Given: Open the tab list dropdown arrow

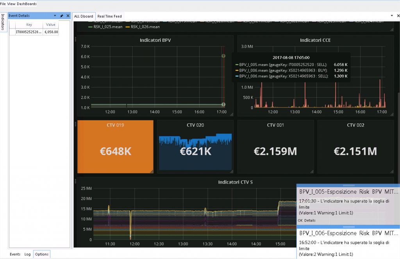Looking at the screenshot, I should (392, 16).
